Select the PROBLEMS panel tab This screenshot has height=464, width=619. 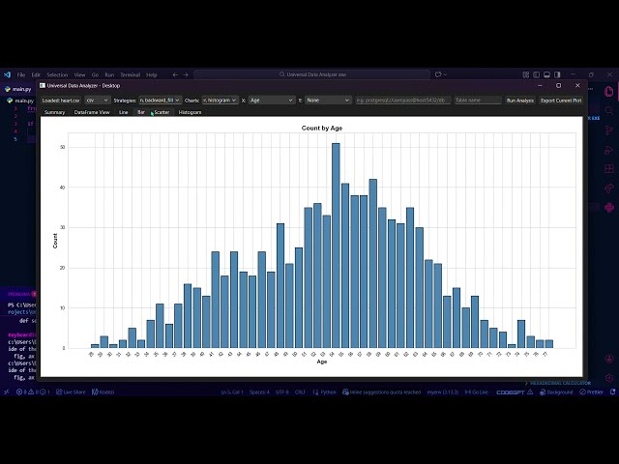19,294
